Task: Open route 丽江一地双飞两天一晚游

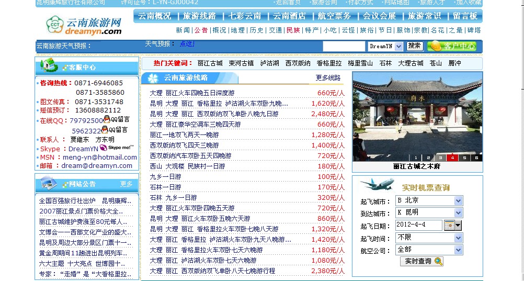Action: click(x=184, y=135)
